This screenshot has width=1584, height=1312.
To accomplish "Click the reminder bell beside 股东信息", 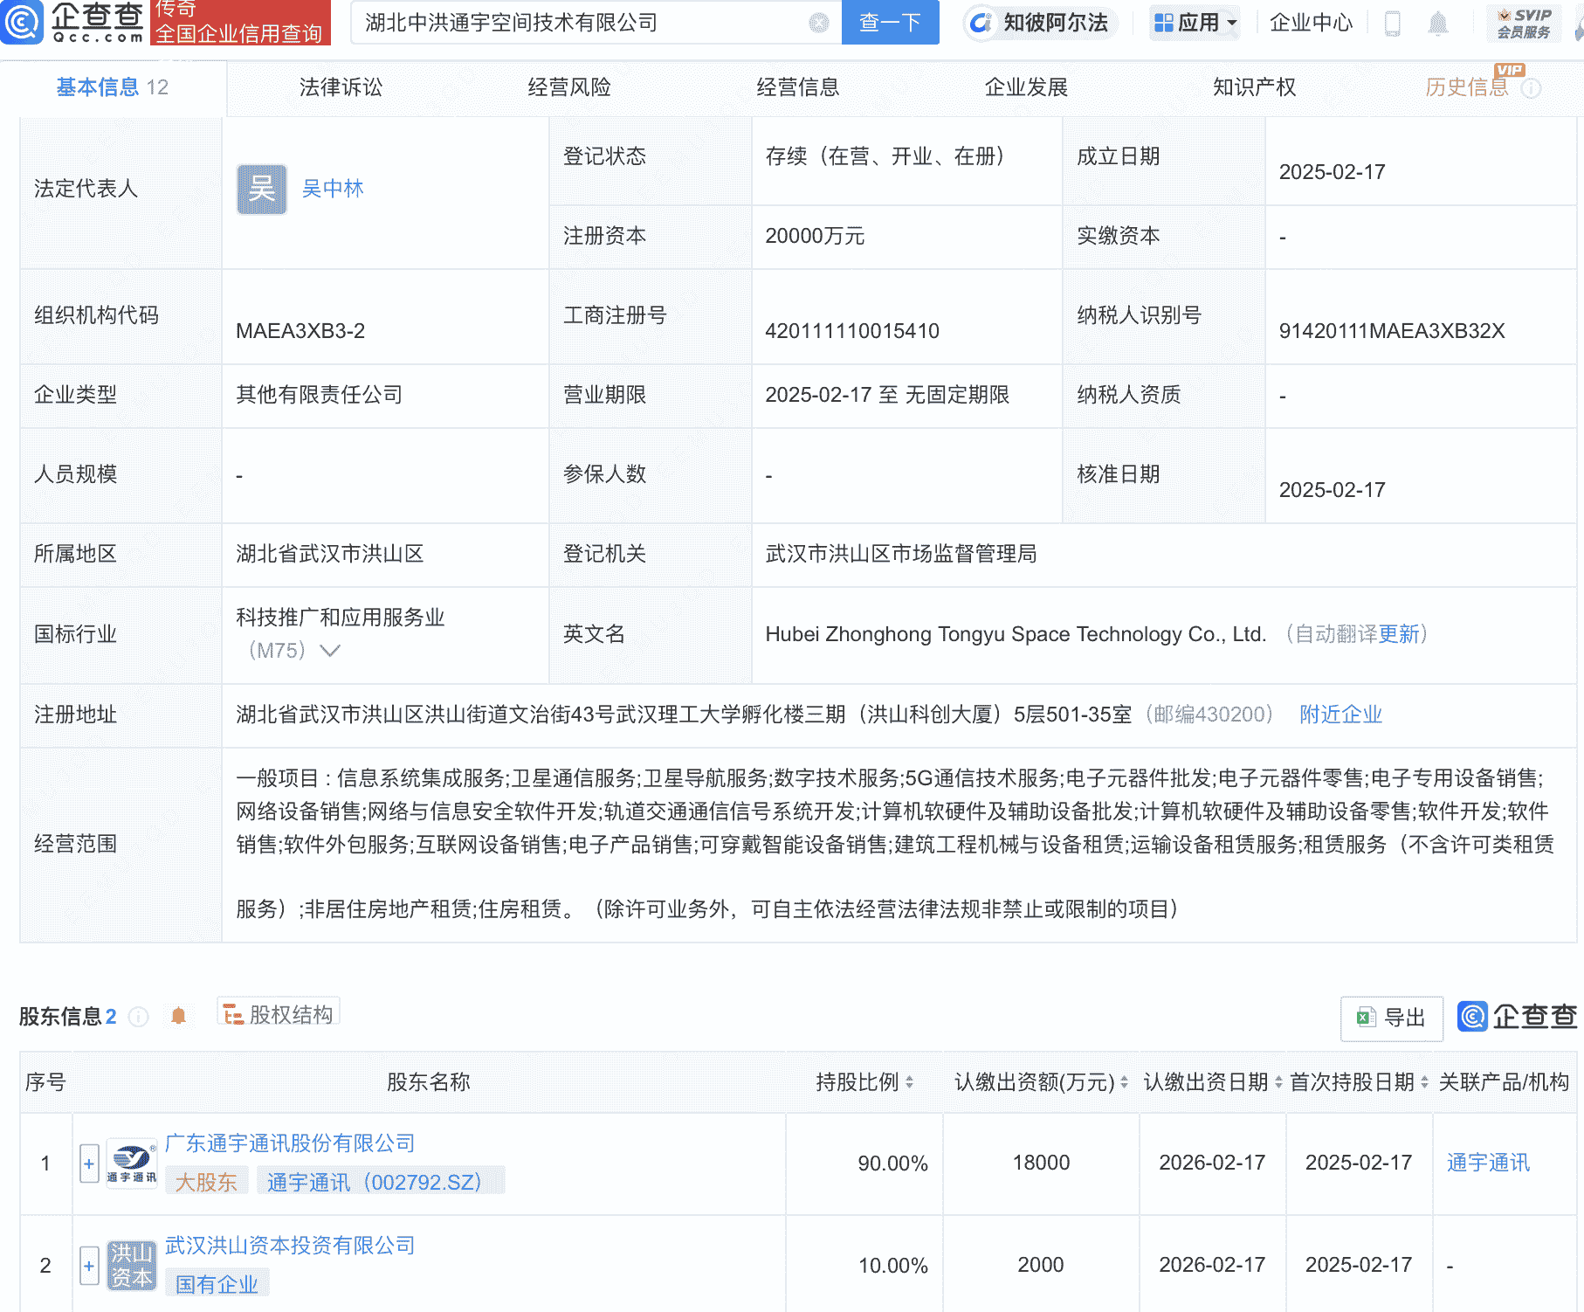I will pyautogui.click(x=179, y=1015).
